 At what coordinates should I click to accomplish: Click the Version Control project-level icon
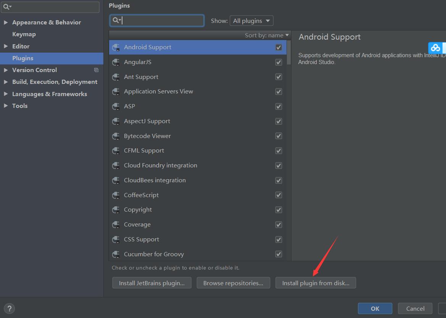click(x=97, y=70)
